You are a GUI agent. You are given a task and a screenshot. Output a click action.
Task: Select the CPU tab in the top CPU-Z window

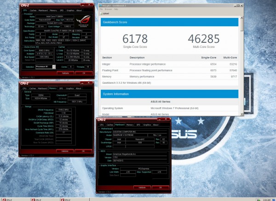(25, 11)
